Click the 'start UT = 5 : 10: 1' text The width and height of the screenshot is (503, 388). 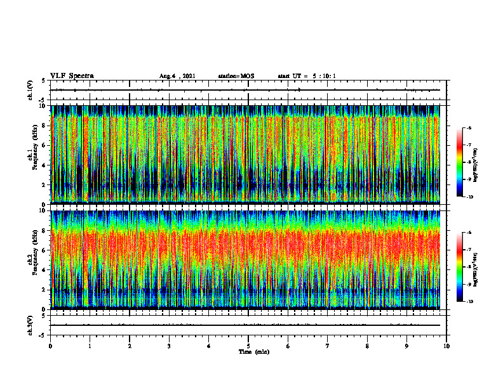pos(307,76)
